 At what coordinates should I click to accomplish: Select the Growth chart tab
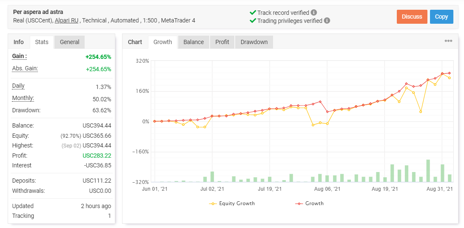point(163,42)
